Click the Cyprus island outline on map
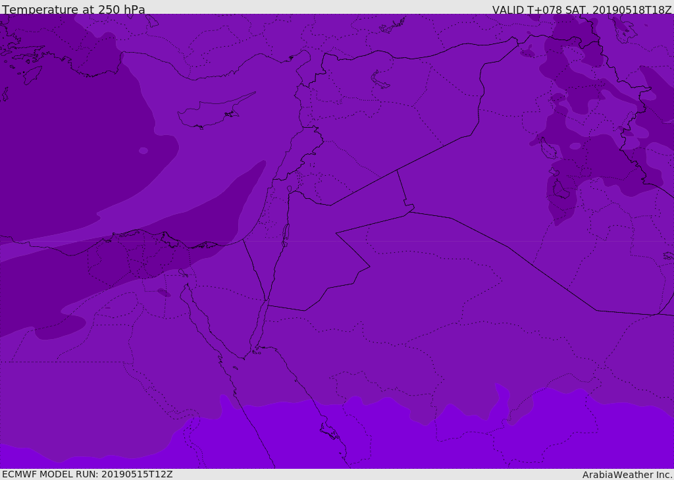Screen dimensions: 674x480 click(217, 110)
